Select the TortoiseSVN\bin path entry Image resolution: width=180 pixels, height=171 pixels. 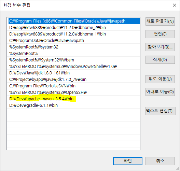(73, 86)
